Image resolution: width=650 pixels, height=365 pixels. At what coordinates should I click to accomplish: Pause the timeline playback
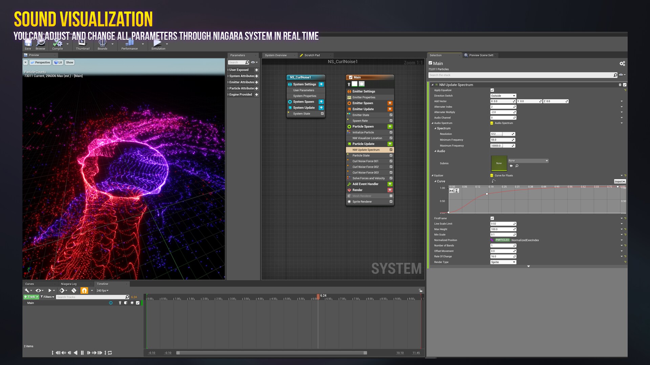(82, 353)
